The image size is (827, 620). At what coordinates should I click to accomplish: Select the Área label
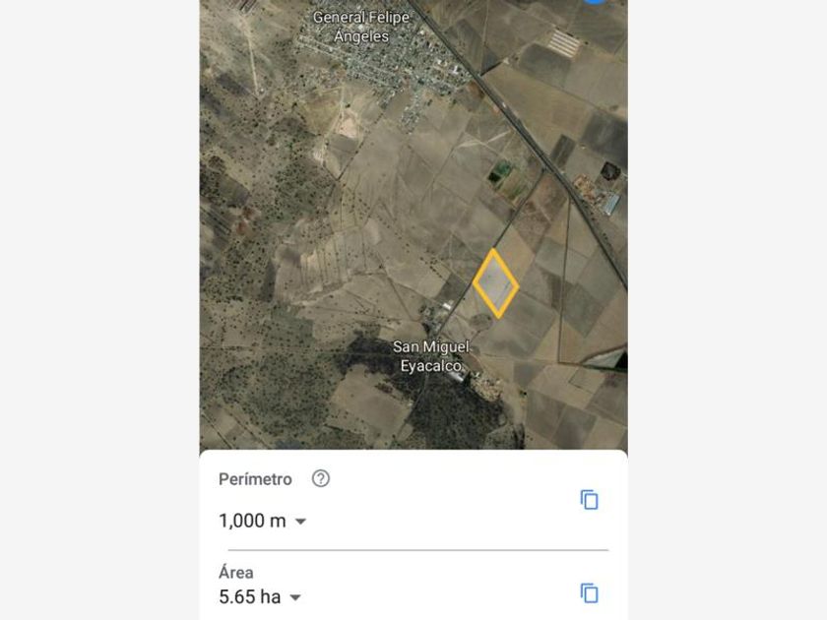[236, 572]
